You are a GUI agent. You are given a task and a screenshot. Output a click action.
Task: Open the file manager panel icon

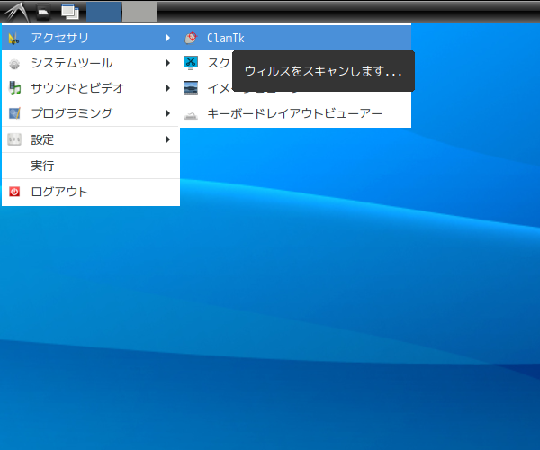pyautogui.click(x=43, y=12)
